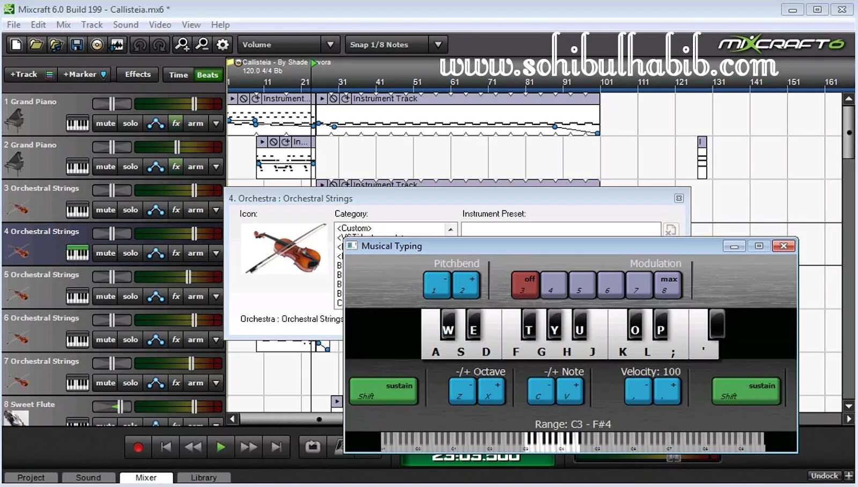Expand the dropdown arrow on track 7 Orchestral Strings
Screen dimensions: 858x487
216,383
